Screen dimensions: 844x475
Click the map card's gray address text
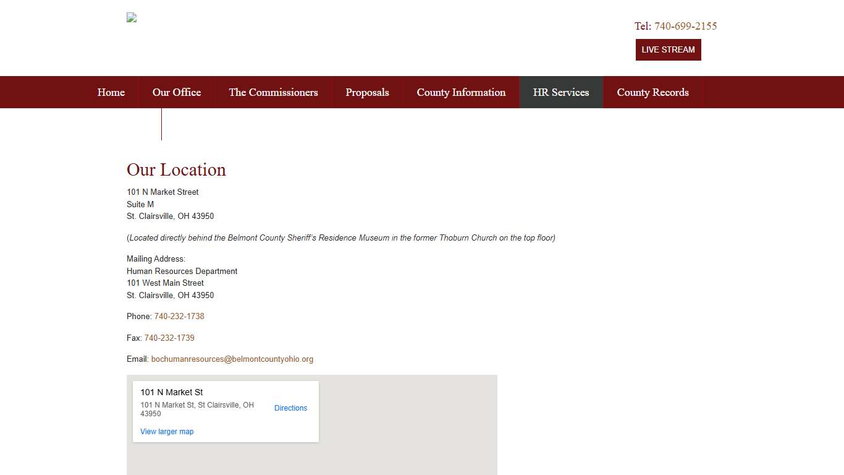(196, 409)
